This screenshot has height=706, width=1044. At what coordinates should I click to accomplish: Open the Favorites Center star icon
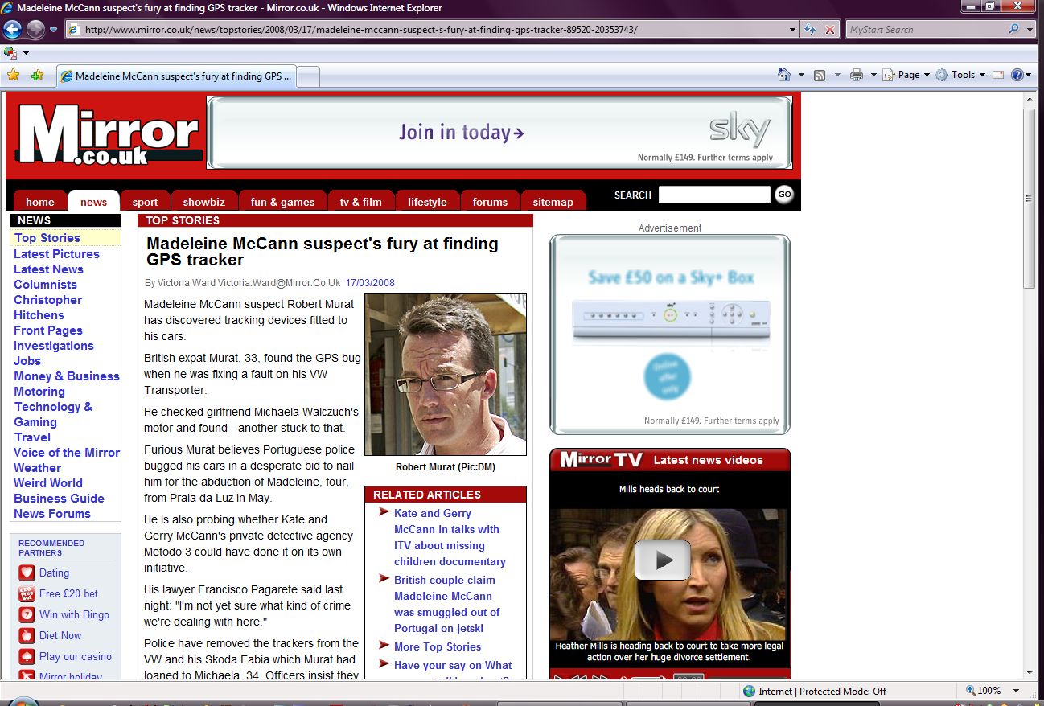click(x=13, y=75)
